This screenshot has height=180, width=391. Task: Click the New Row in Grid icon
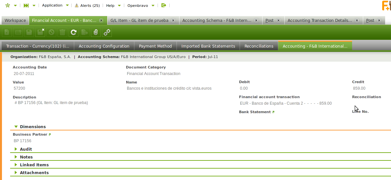(18, 32)
